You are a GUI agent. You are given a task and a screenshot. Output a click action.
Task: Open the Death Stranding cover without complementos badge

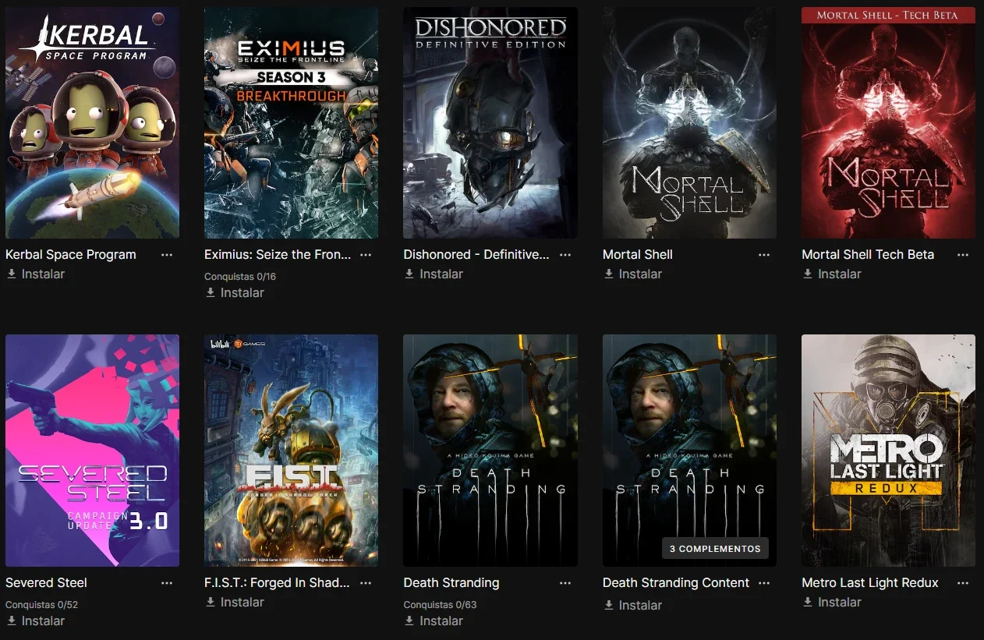click(490, 451)
